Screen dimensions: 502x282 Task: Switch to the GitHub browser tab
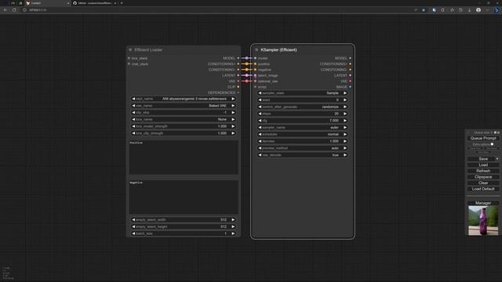tap(95, 3)
